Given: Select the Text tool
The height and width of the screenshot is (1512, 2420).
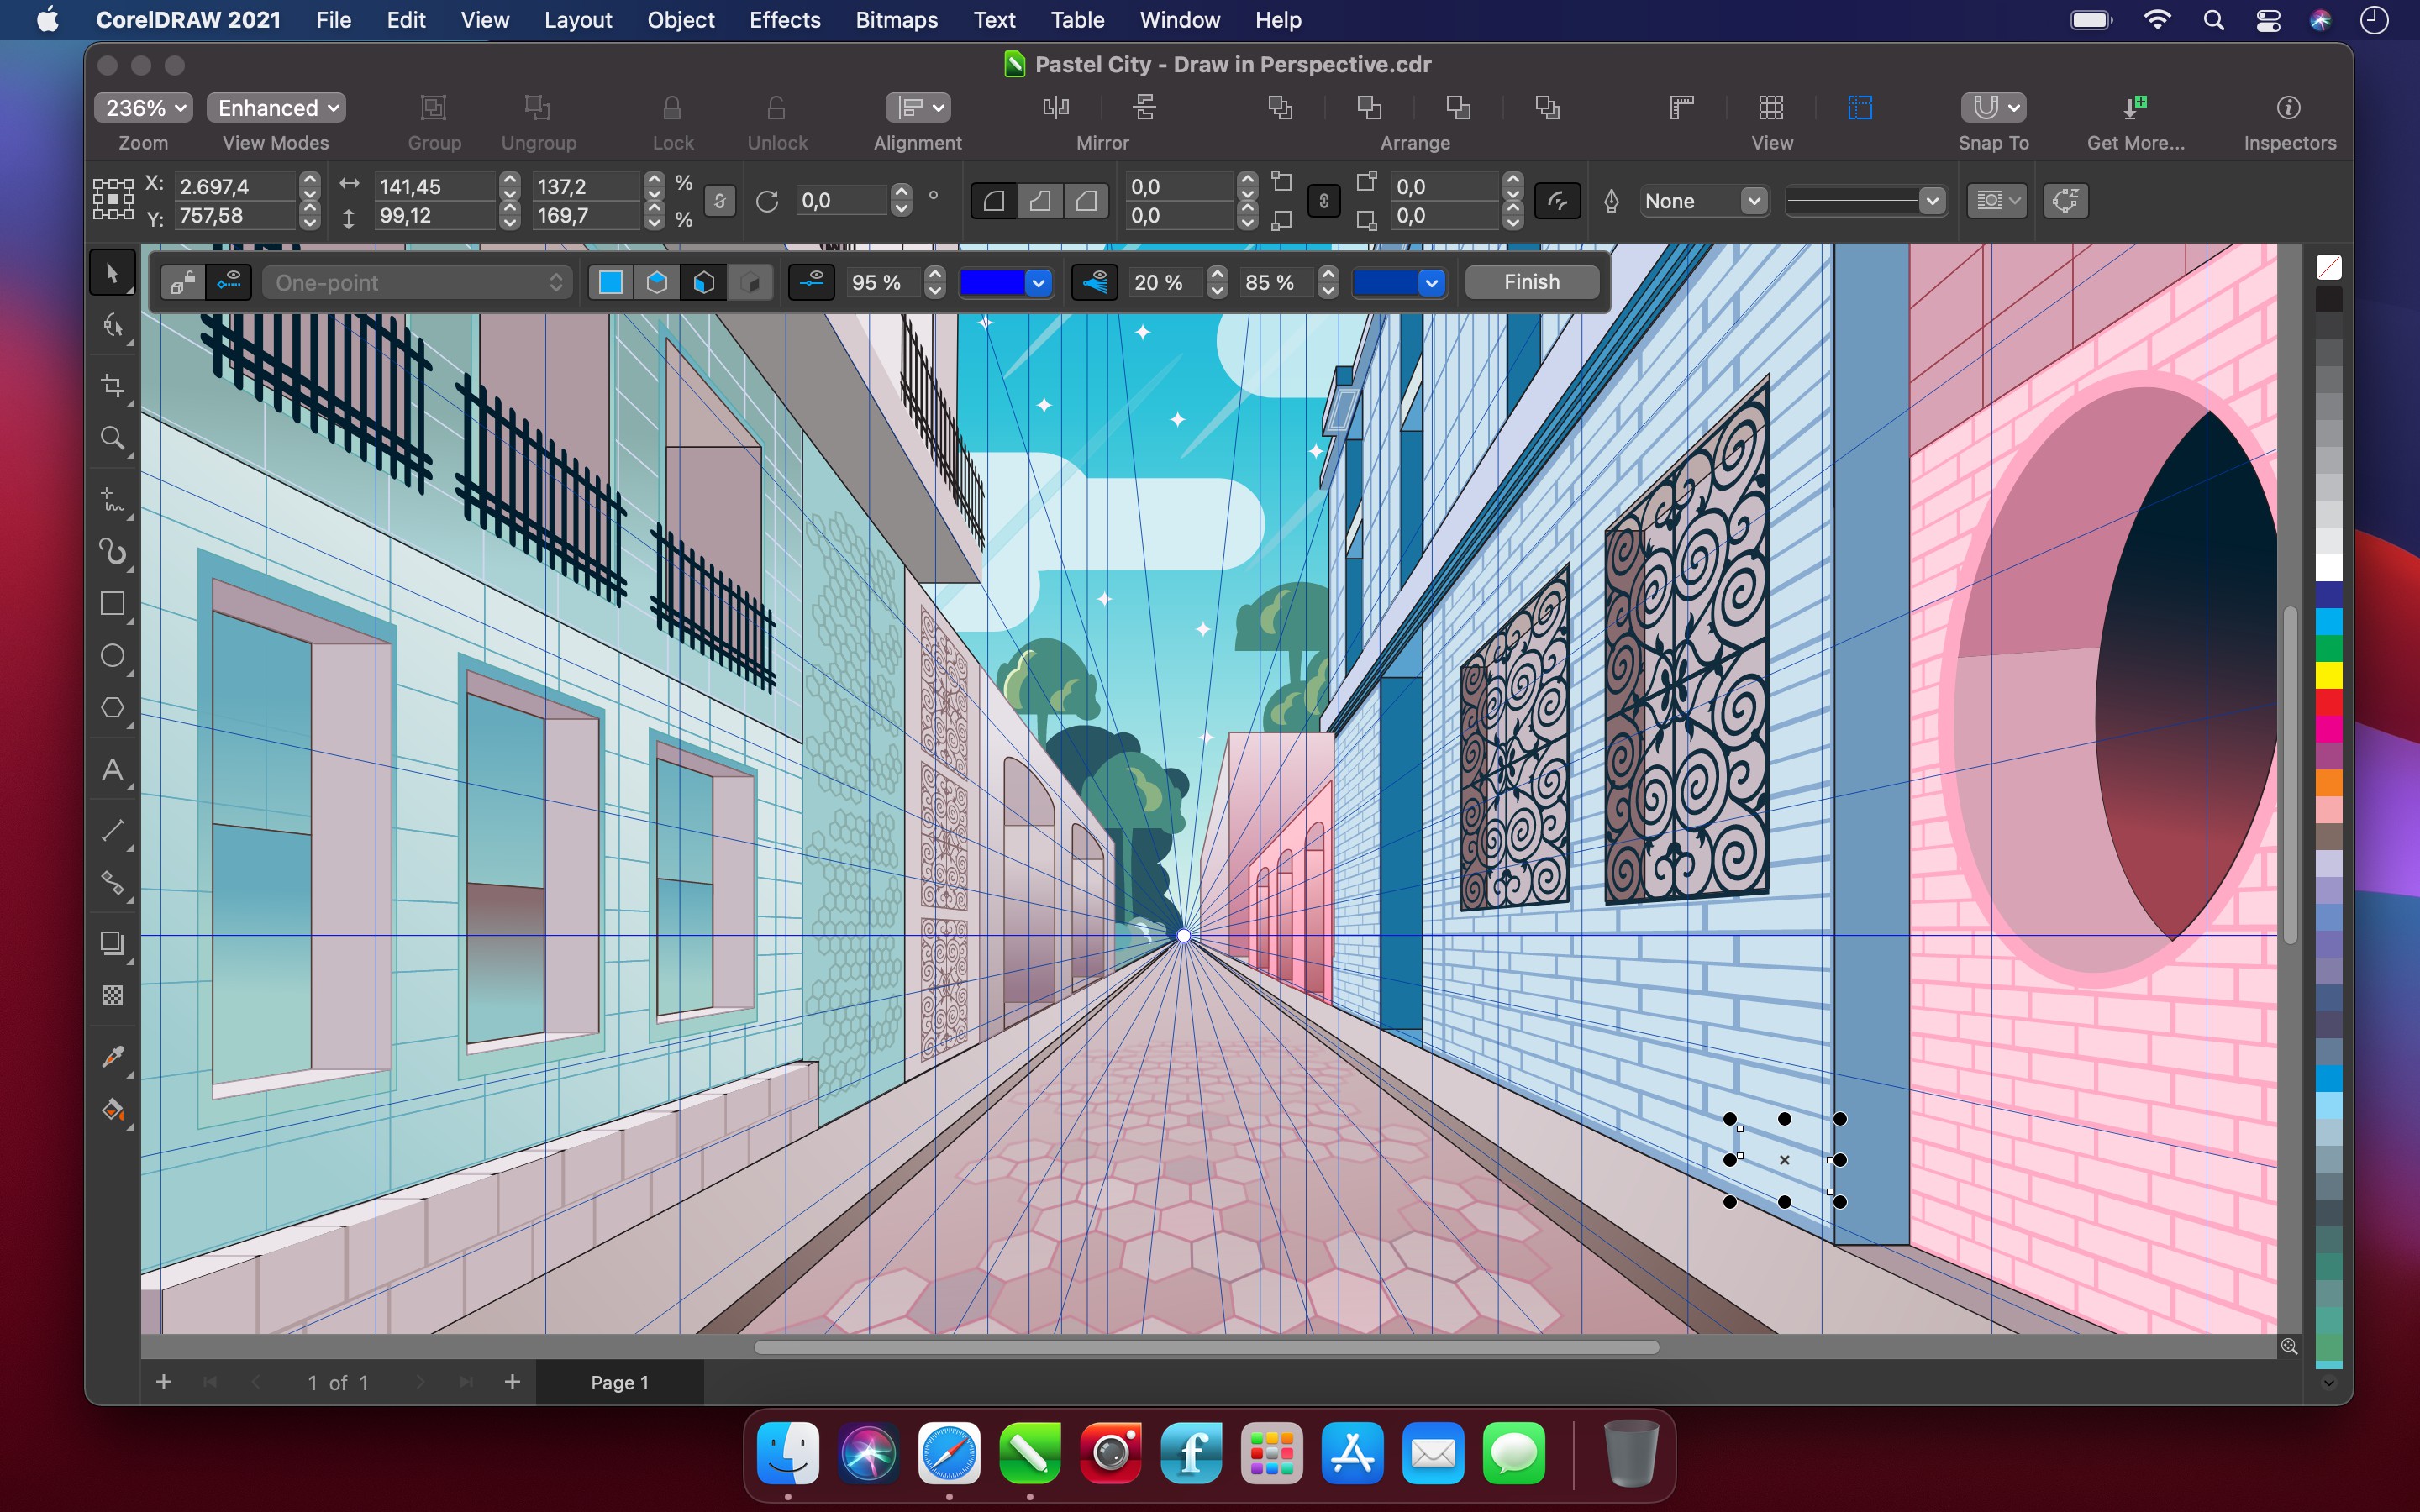Looking at the screenshot, I should click(113, 772).
